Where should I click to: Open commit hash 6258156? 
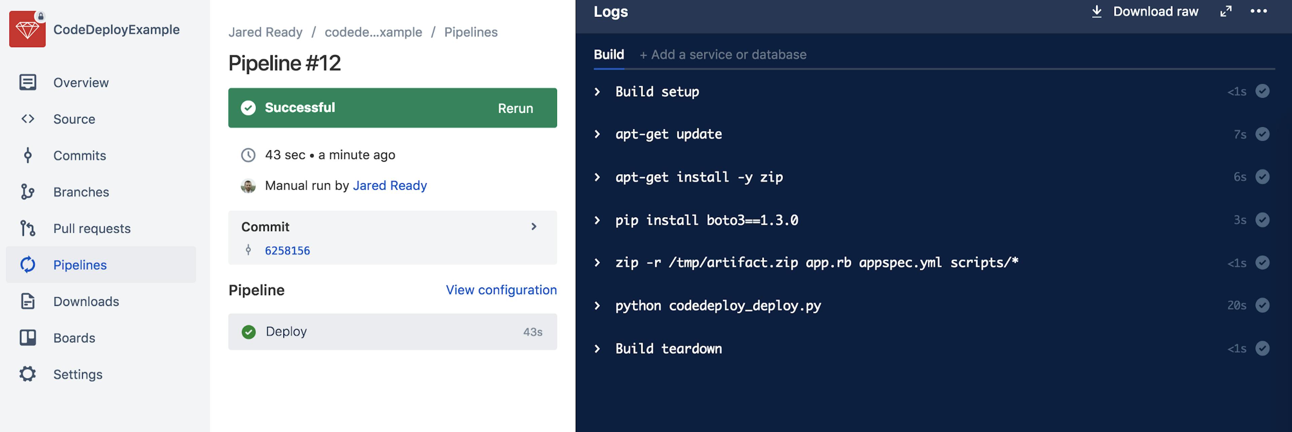(x=287, y=250)
